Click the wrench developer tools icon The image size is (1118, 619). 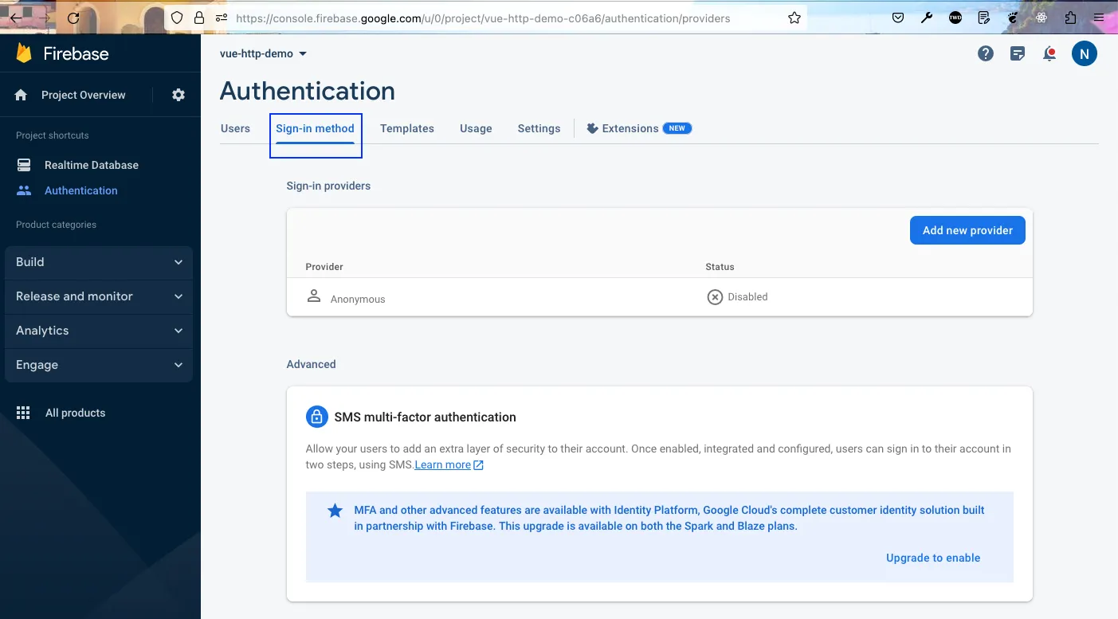tap(927, 18)
